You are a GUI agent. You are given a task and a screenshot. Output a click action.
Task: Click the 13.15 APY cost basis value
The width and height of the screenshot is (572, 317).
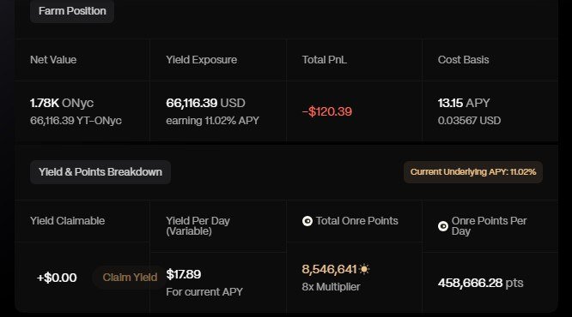coord(464,103)
